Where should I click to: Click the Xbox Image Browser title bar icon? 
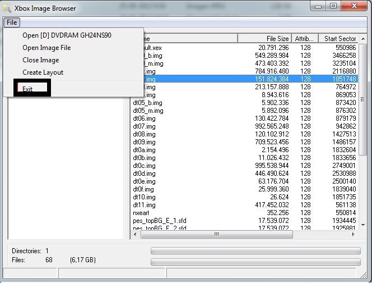[7, 8]
